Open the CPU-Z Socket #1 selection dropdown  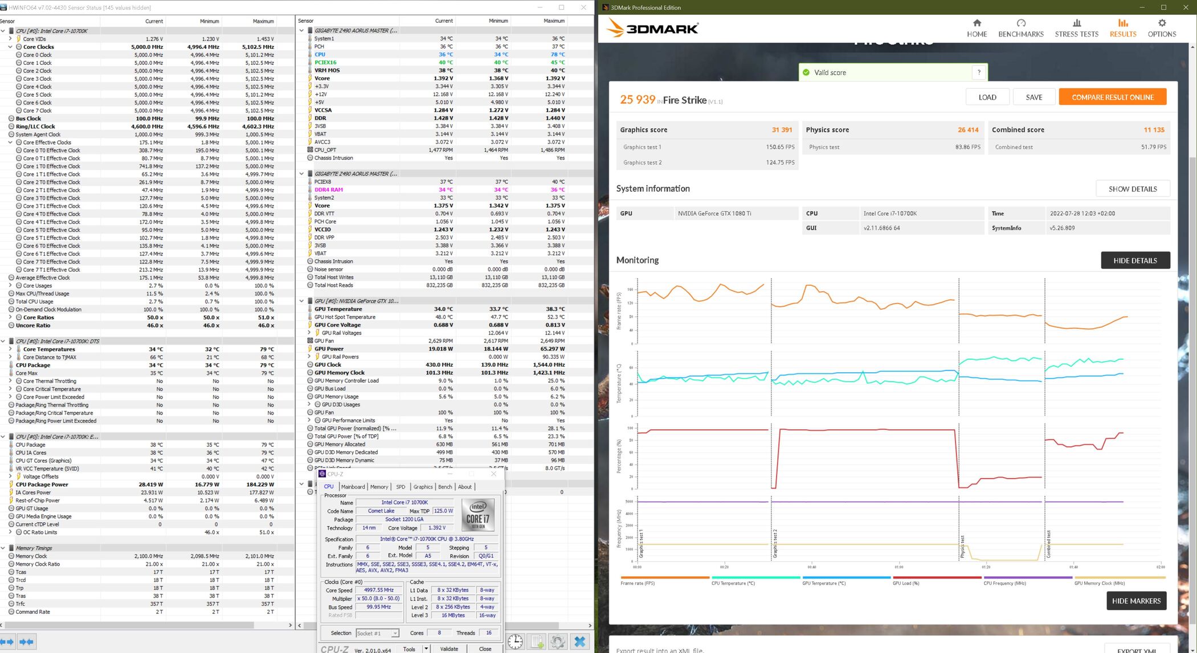click(x=395, y=633)
